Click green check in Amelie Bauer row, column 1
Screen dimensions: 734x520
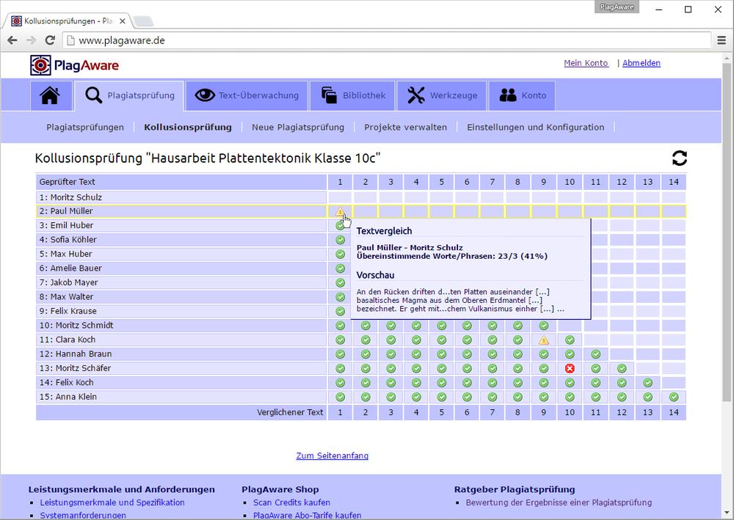(x=341, y=268)
